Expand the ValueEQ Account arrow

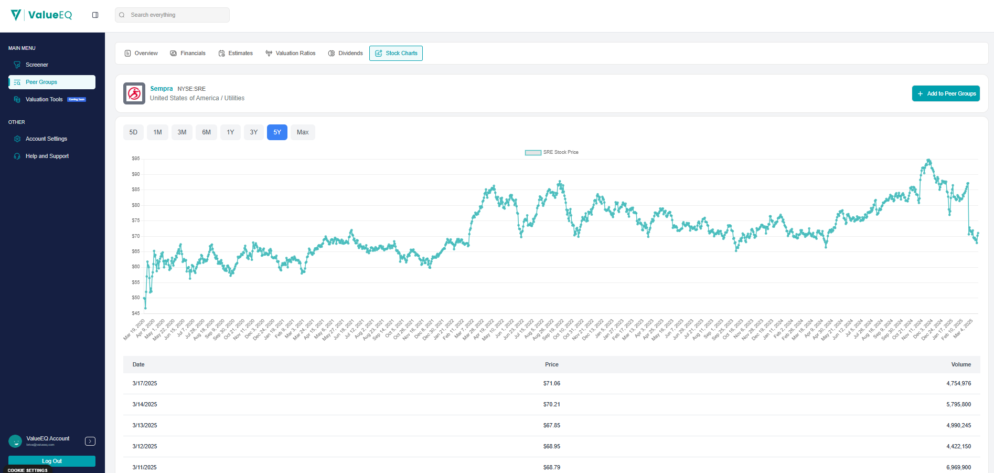[x=90, y=441]
